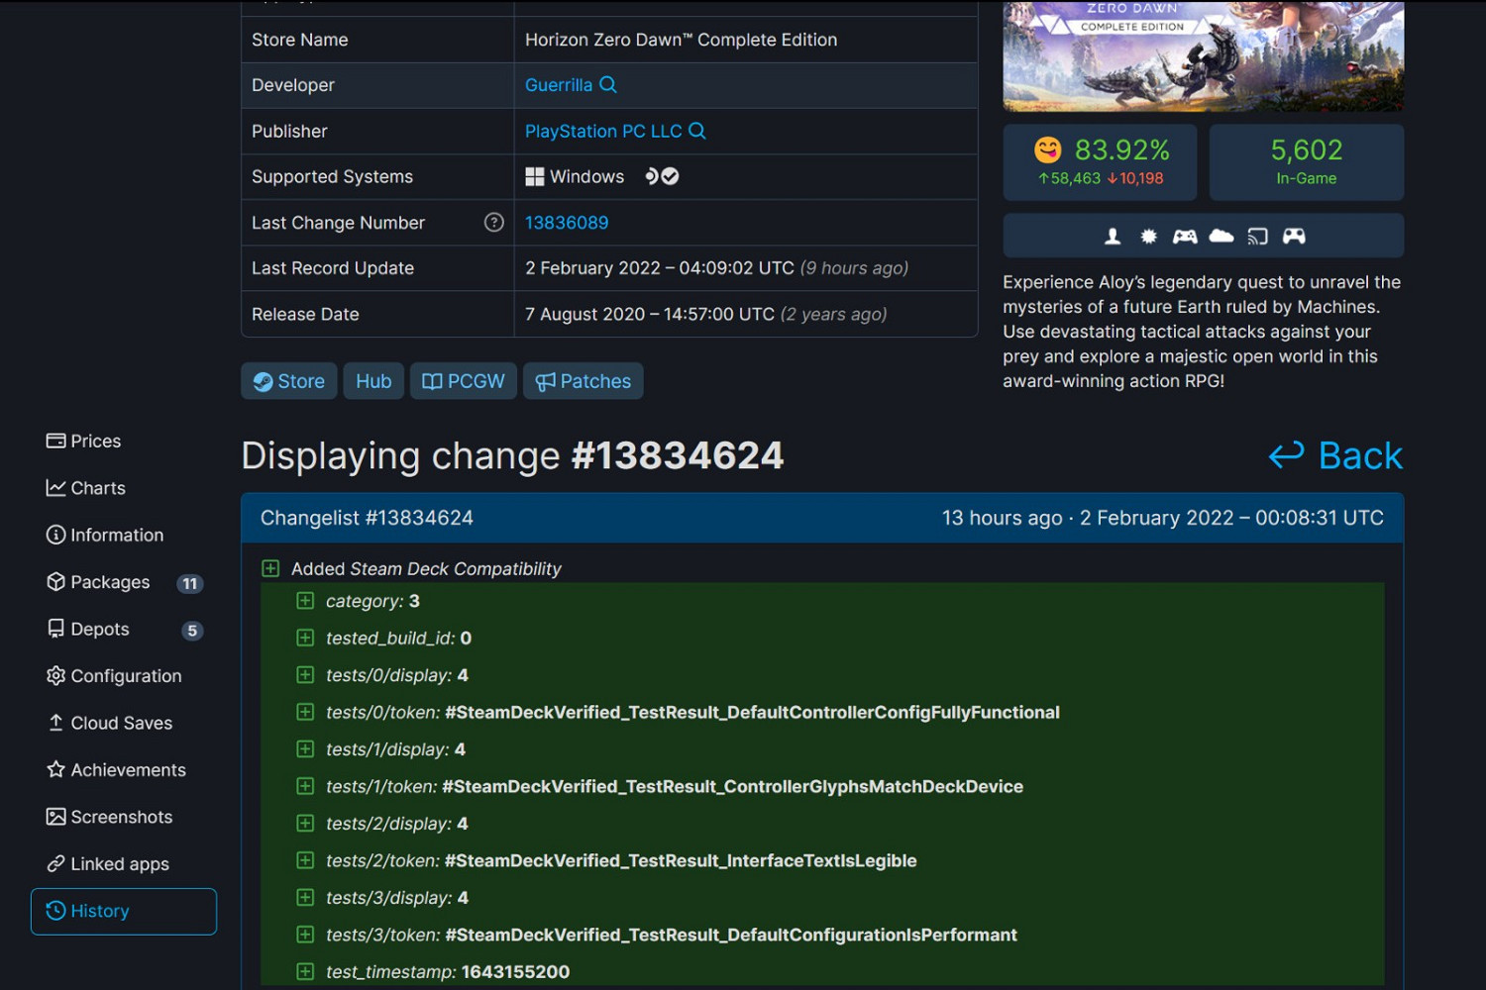Collapse the Added Steam Deck Compatibility group
The height and width of the screenshot is (990, 1486).
pyautogui.click(x=270, y=568)
